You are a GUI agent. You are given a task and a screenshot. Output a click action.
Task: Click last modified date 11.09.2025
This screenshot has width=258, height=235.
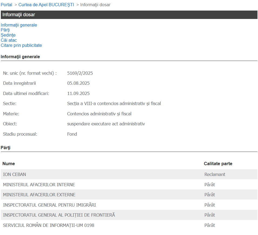78,94
